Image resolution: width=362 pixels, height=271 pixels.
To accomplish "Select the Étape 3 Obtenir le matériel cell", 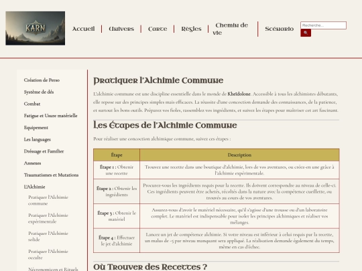I will pyautogui.click(x=117, y=216).
